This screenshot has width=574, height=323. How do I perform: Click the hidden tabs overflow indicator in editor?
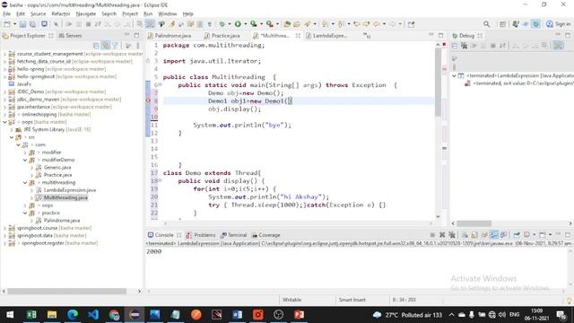[x=367, y=36]
